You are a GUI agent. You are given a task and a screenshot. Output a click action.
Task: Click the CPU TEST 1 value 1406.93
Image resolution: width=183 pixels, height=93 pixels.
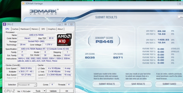pos(163,40)
